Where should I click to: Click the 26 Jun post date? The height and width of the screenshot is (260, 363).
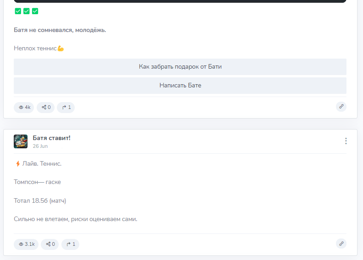(x=40, y=146)
